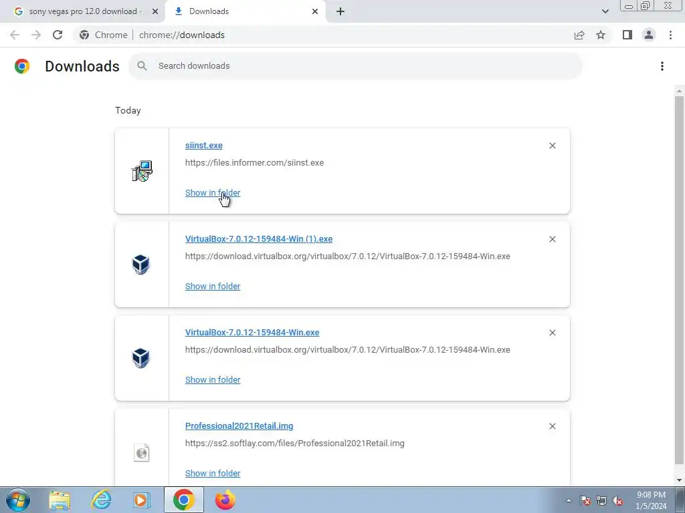This screenshot has height=513, width=685.
Task: Expand the tab search chevron
Action: coord(605,11)
